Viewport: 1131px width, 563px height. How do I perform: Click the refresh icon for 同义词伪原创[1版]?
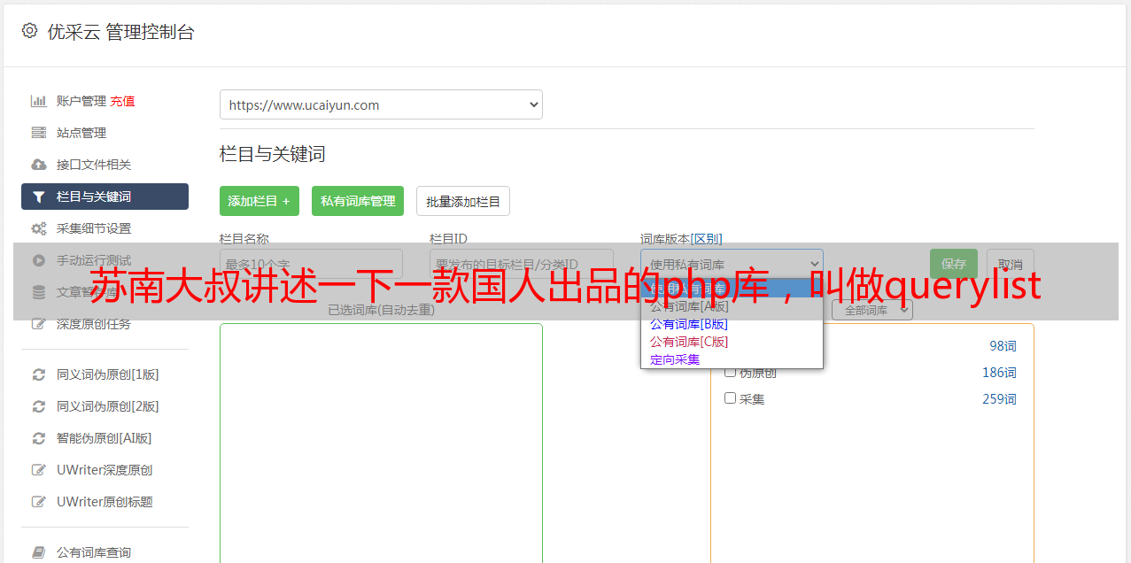pos(38,374)
